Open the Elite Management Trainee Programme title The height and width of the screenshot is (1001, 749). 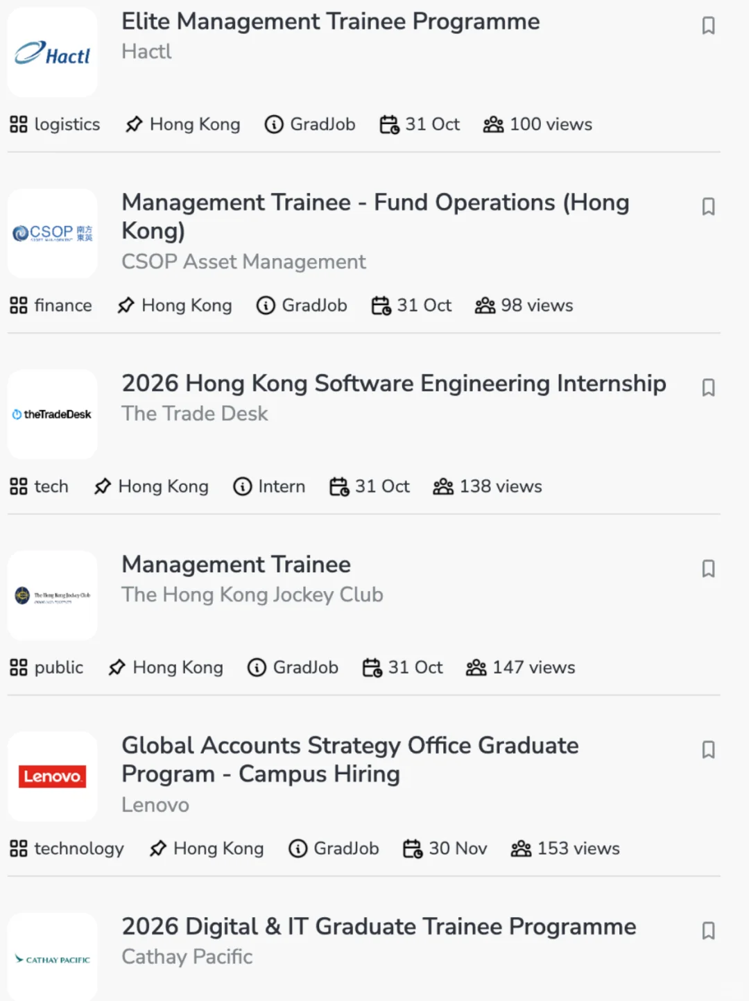330,22
